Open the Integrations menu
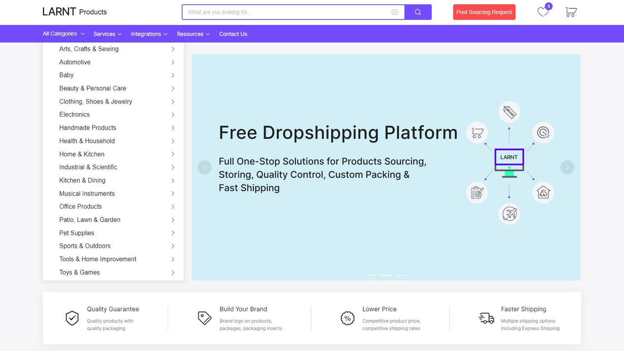This screenshot has width=624, height=351. (x=149, y=34)
